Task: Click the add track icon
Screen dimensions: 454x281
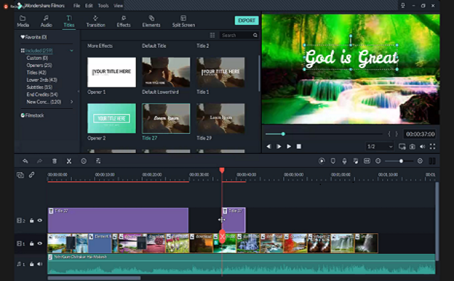Action: point(20,175)
